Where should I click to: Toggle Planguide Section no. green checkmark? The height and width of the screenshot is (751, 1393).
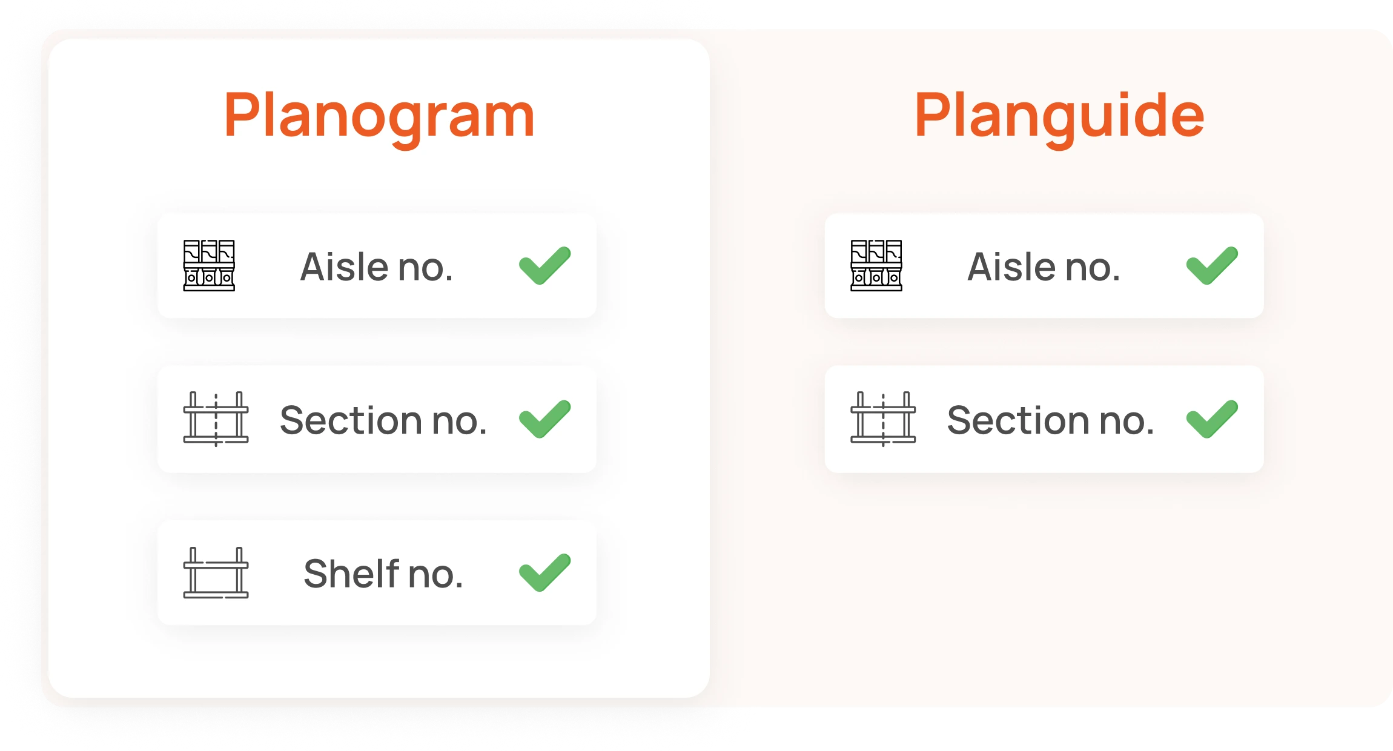(x=1212, y=419)
